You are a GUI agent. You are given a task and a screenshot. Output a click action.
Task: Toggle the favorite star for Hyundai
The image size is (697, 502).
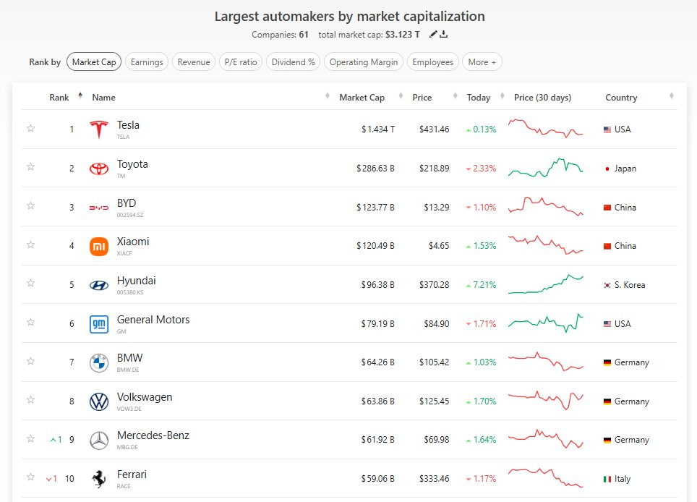(x=30, y=284)
